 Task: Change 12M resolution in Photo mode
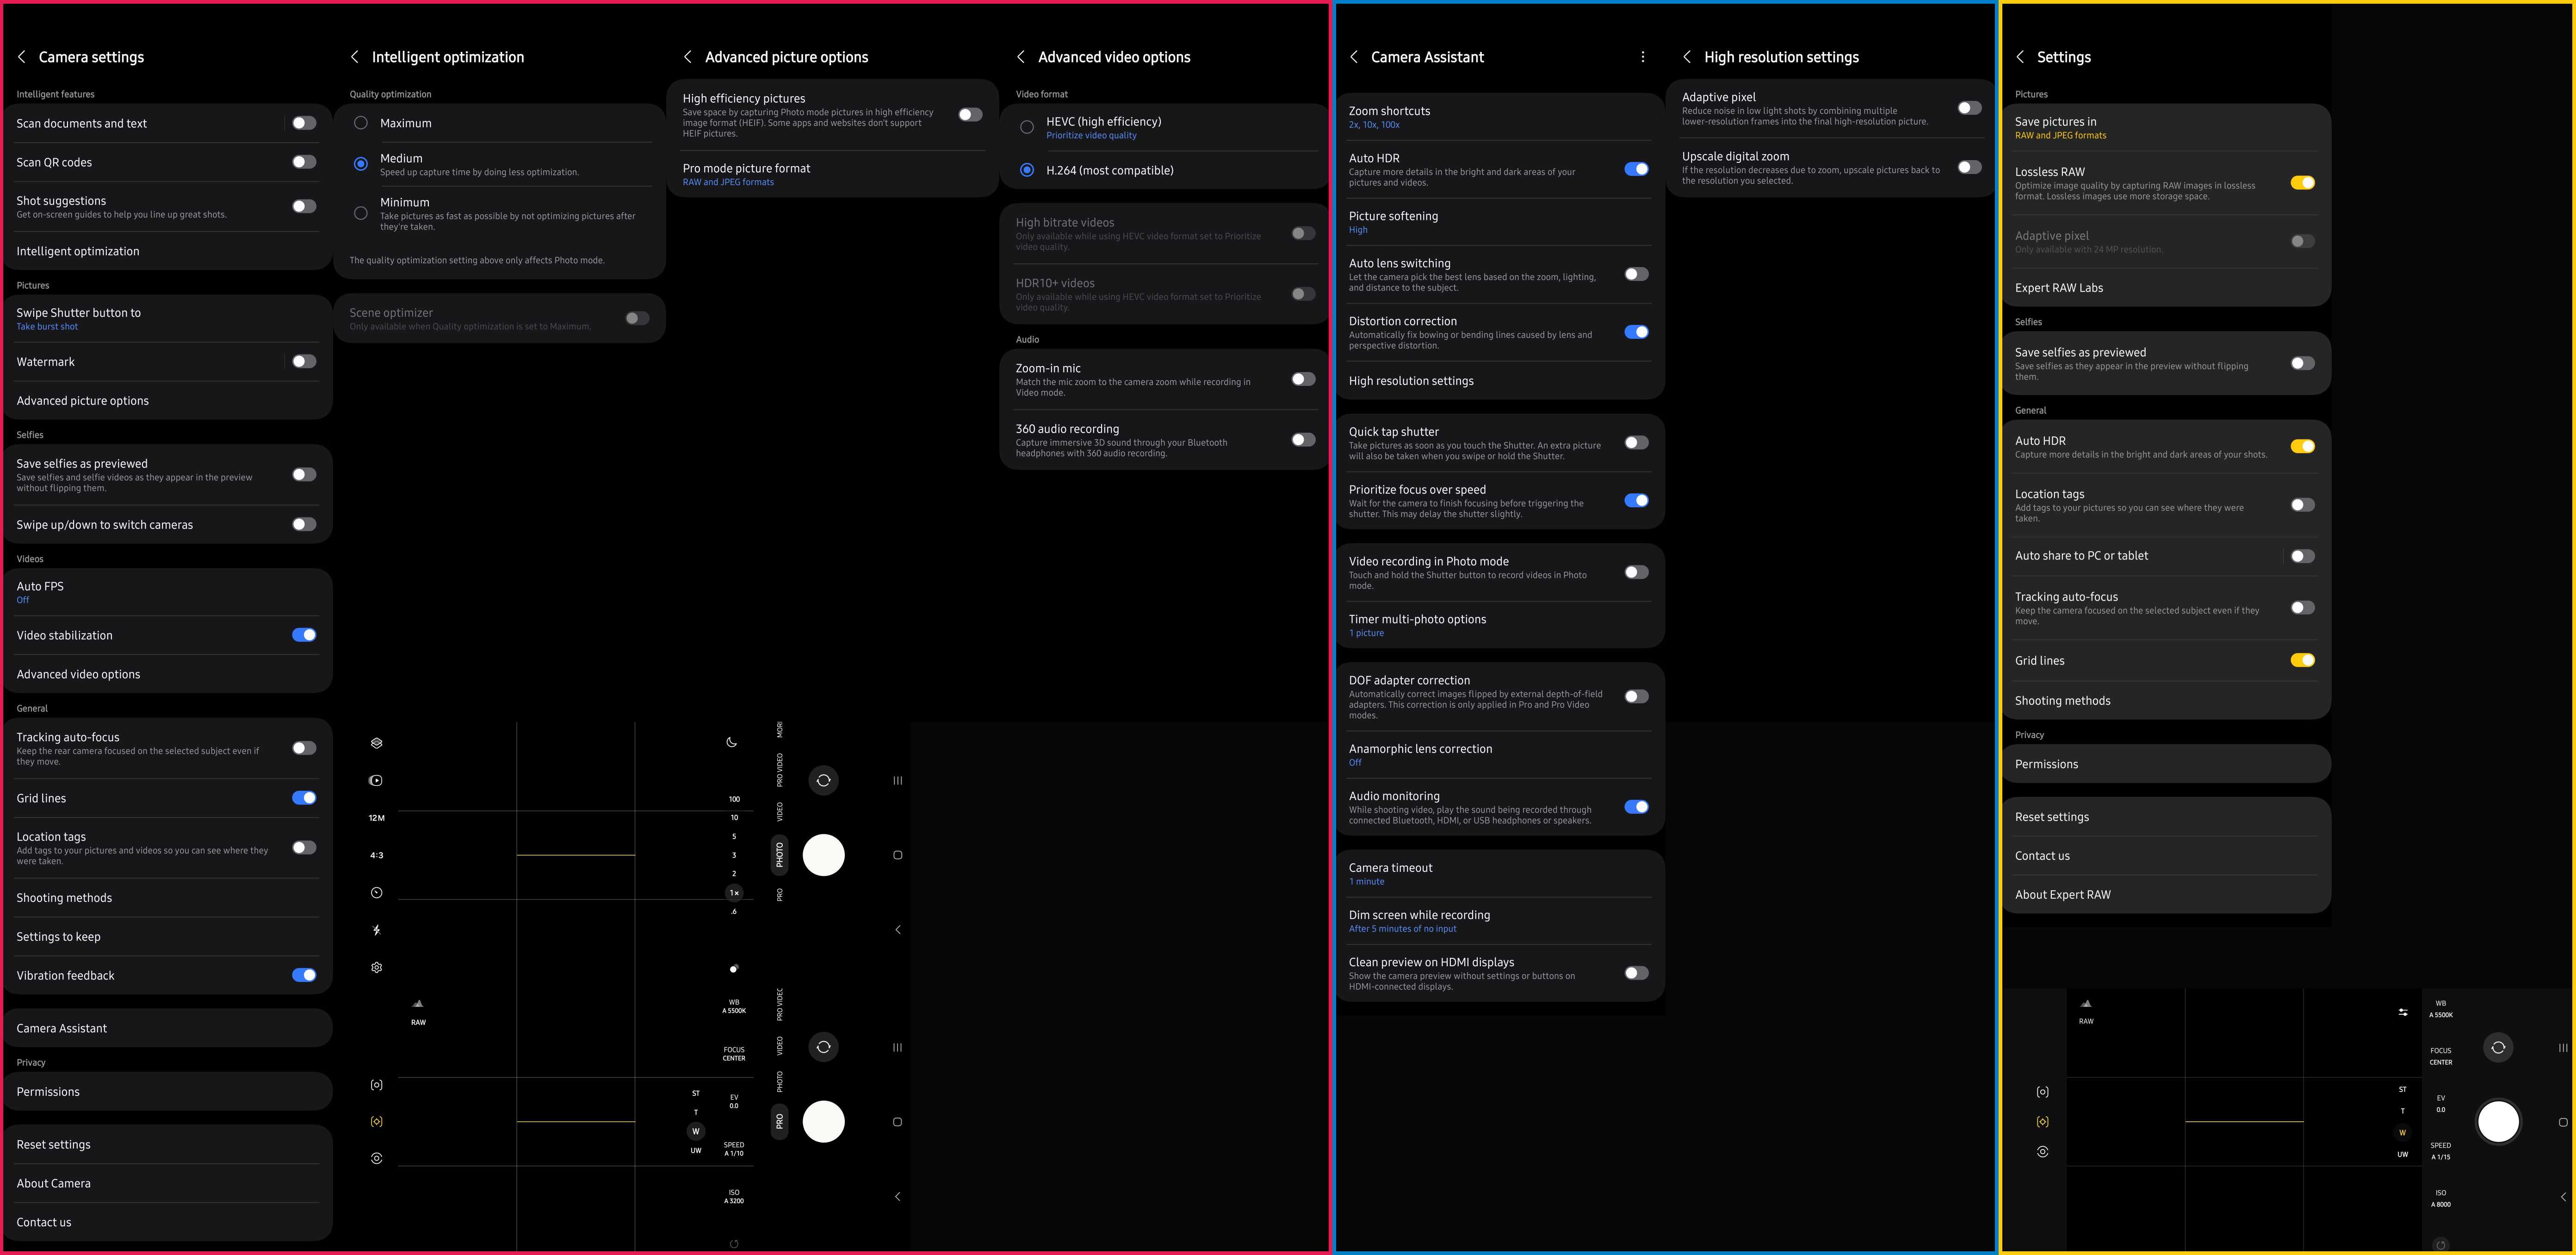tap(377, 818)
